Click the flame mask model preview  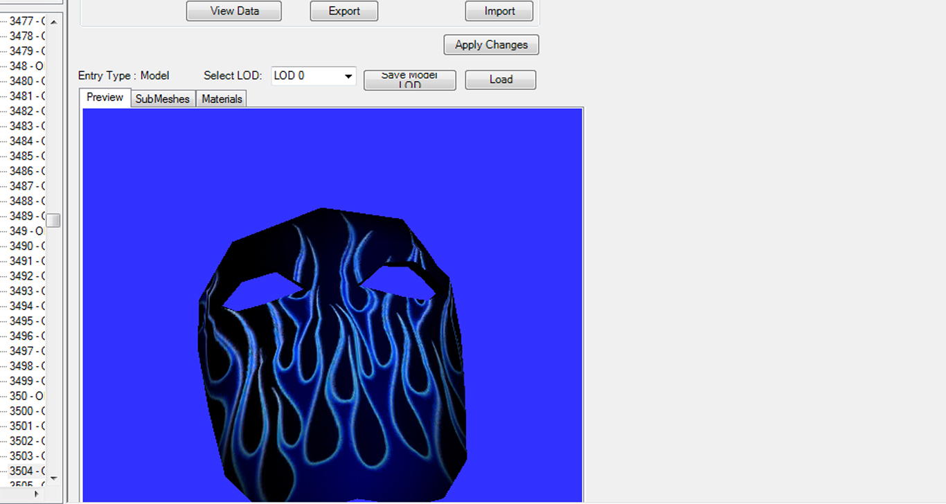(x=332, y=353)
